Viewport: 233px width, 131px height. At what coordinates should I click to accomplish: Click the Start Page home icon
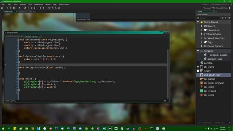pyautogui.click(x=2, y=8)
